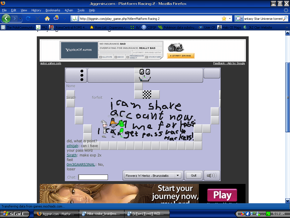Open the Edit menu
Image resolution: width=290 pixels, height=218 pixels.
click(x=14, y=10)
